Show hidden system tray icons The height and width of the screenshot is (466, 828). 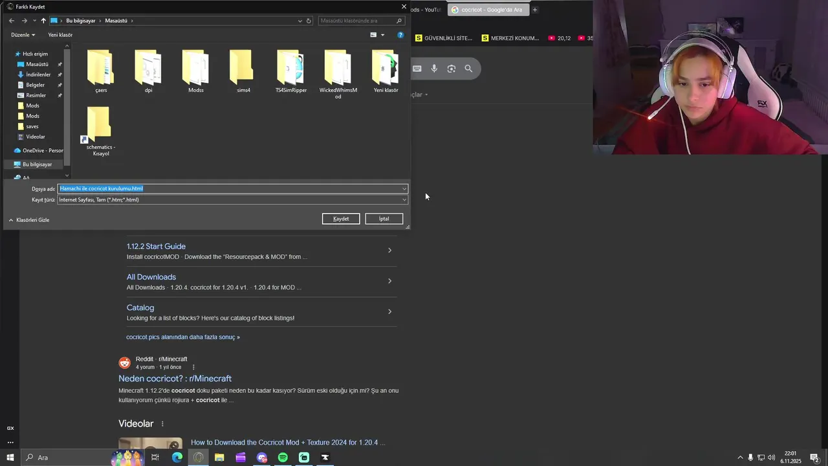(740, 458)
